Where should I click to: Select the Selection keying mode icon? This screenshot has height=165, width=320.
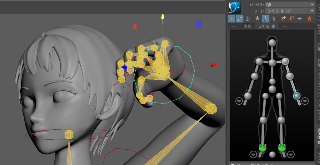(x=274, y=19)
